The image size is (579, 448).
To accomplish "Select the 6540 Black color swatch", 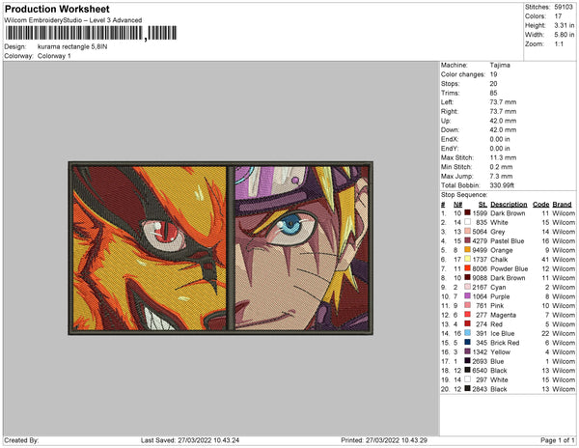I will (467, 370).
